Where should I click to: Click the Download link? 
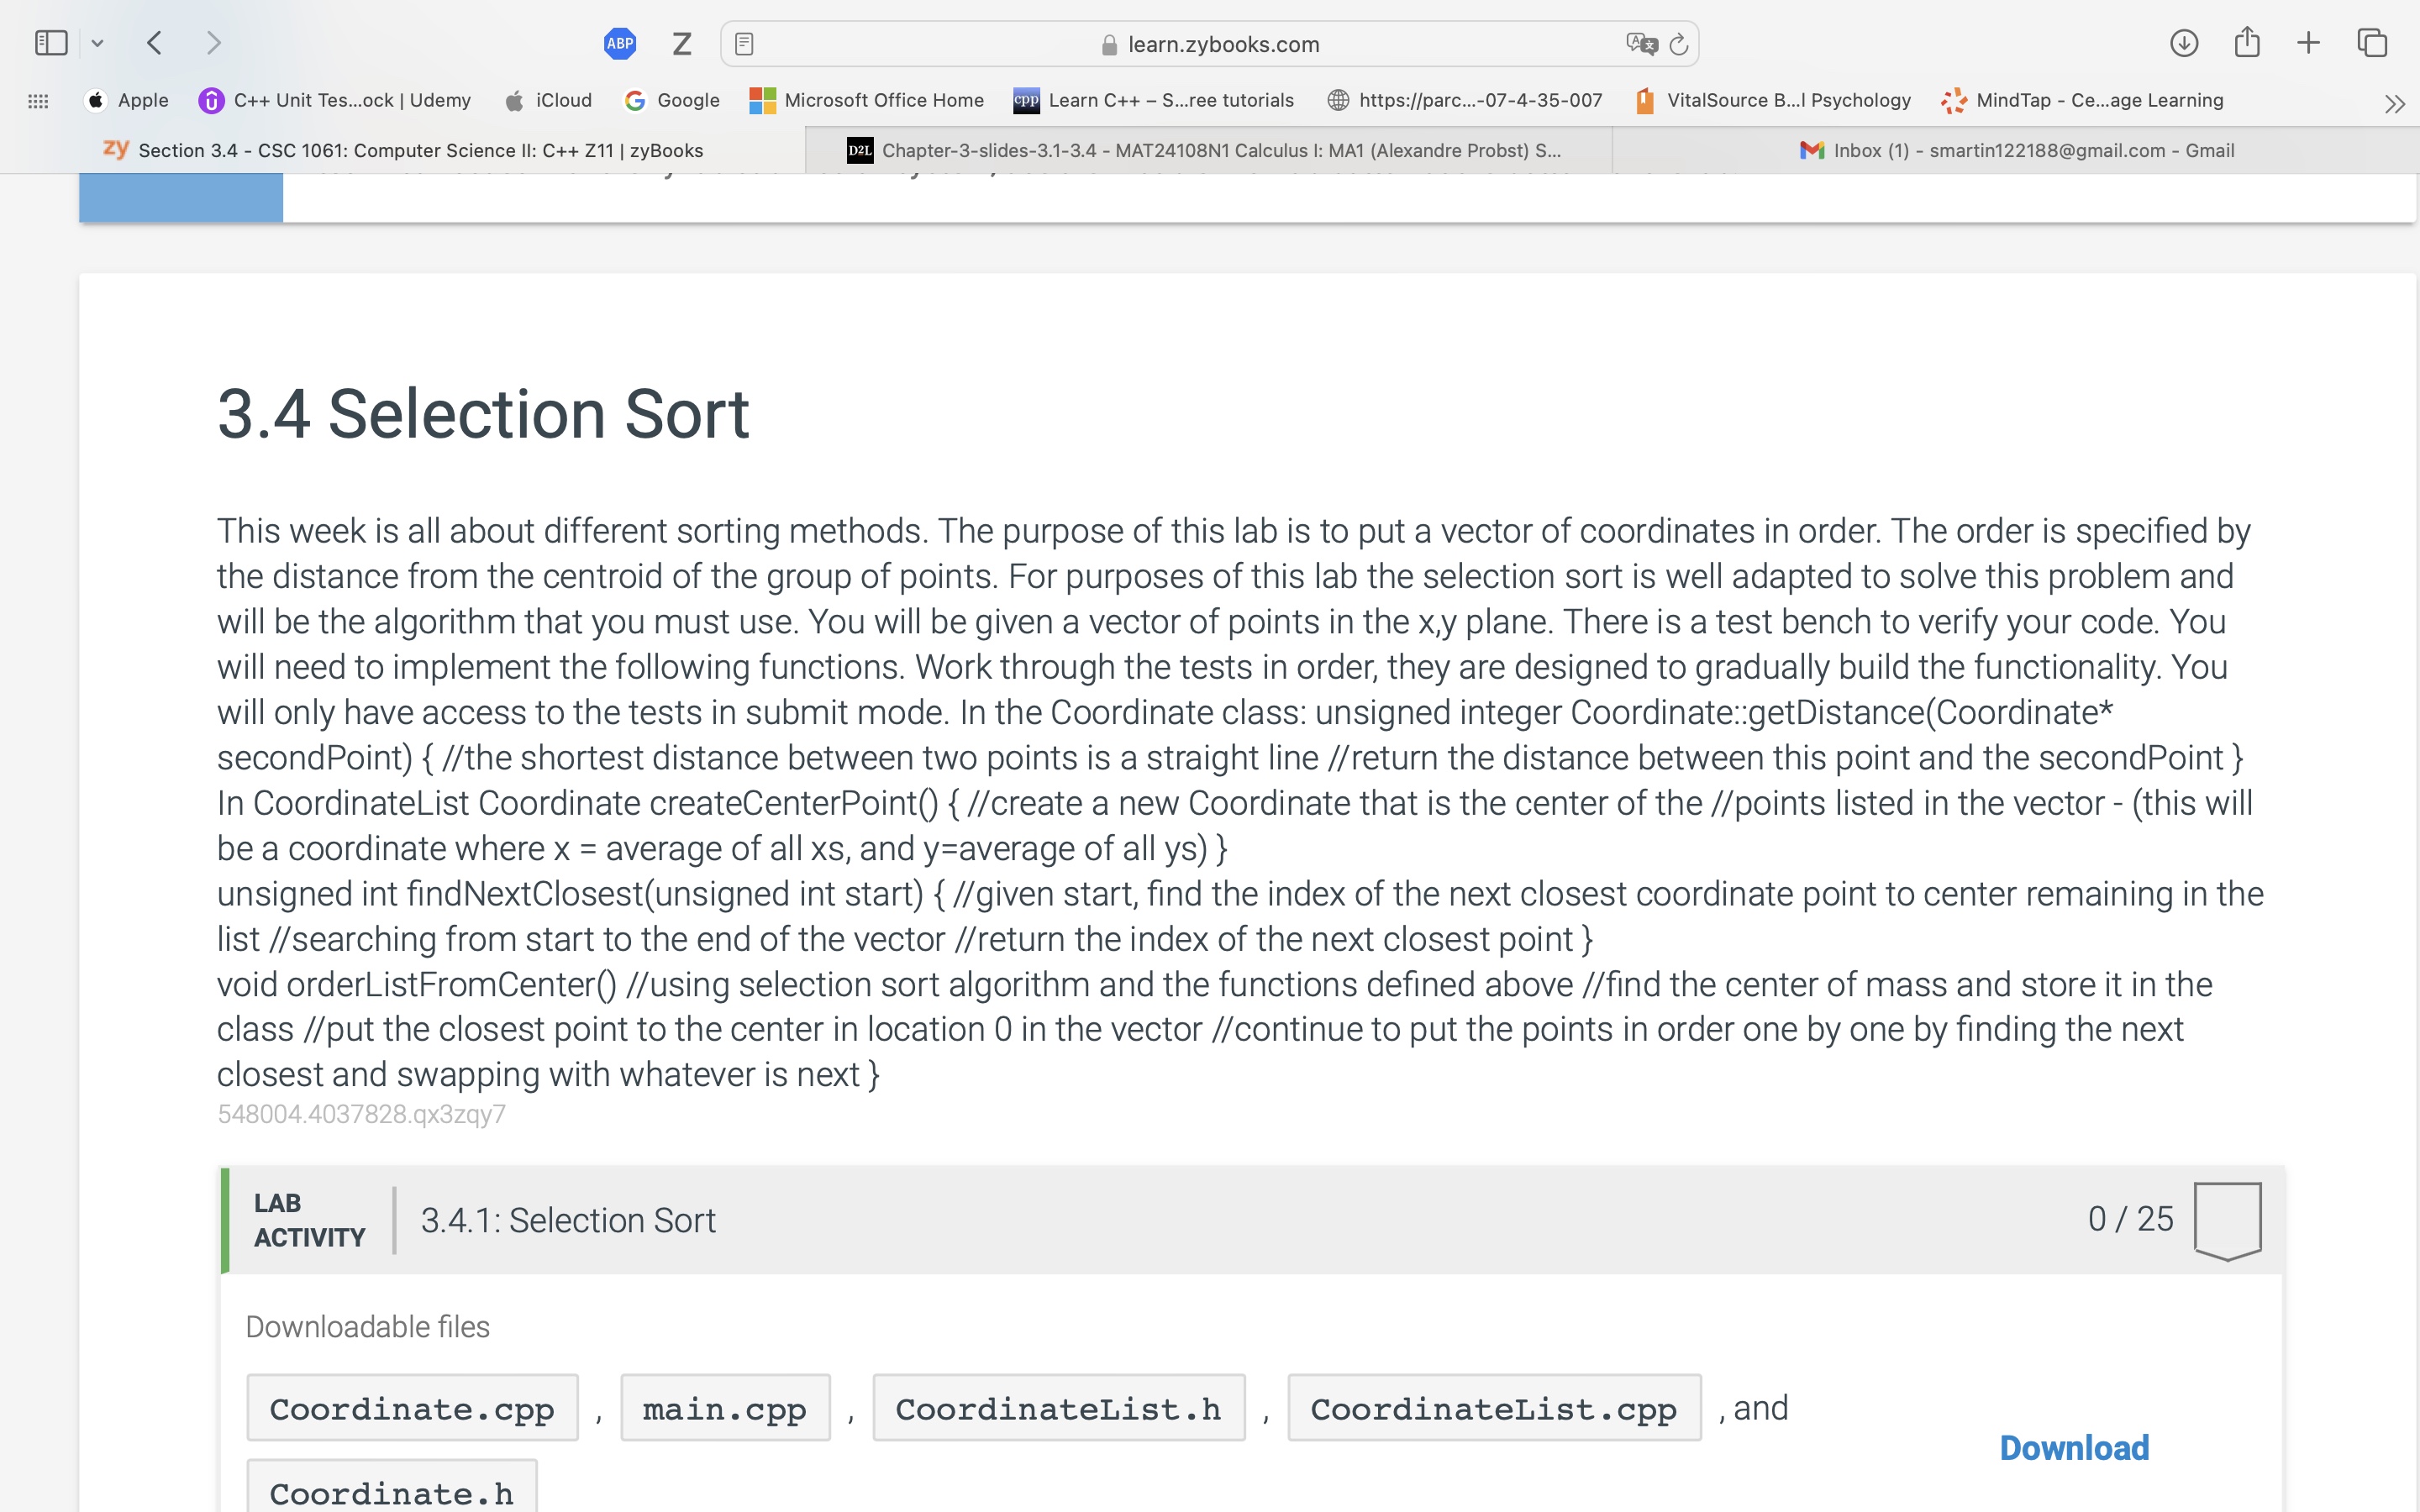point(2074,1447)
